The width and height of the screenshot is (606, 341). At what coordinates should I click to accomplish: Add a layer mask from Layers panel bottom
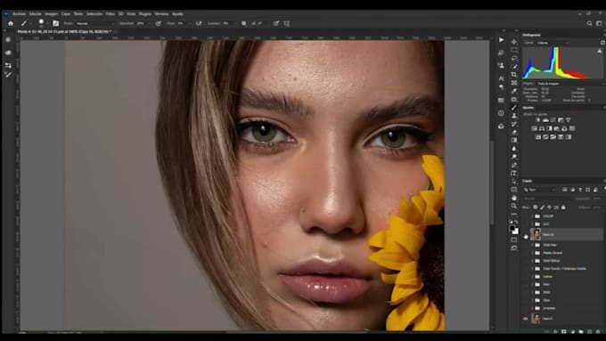point(563,331)
